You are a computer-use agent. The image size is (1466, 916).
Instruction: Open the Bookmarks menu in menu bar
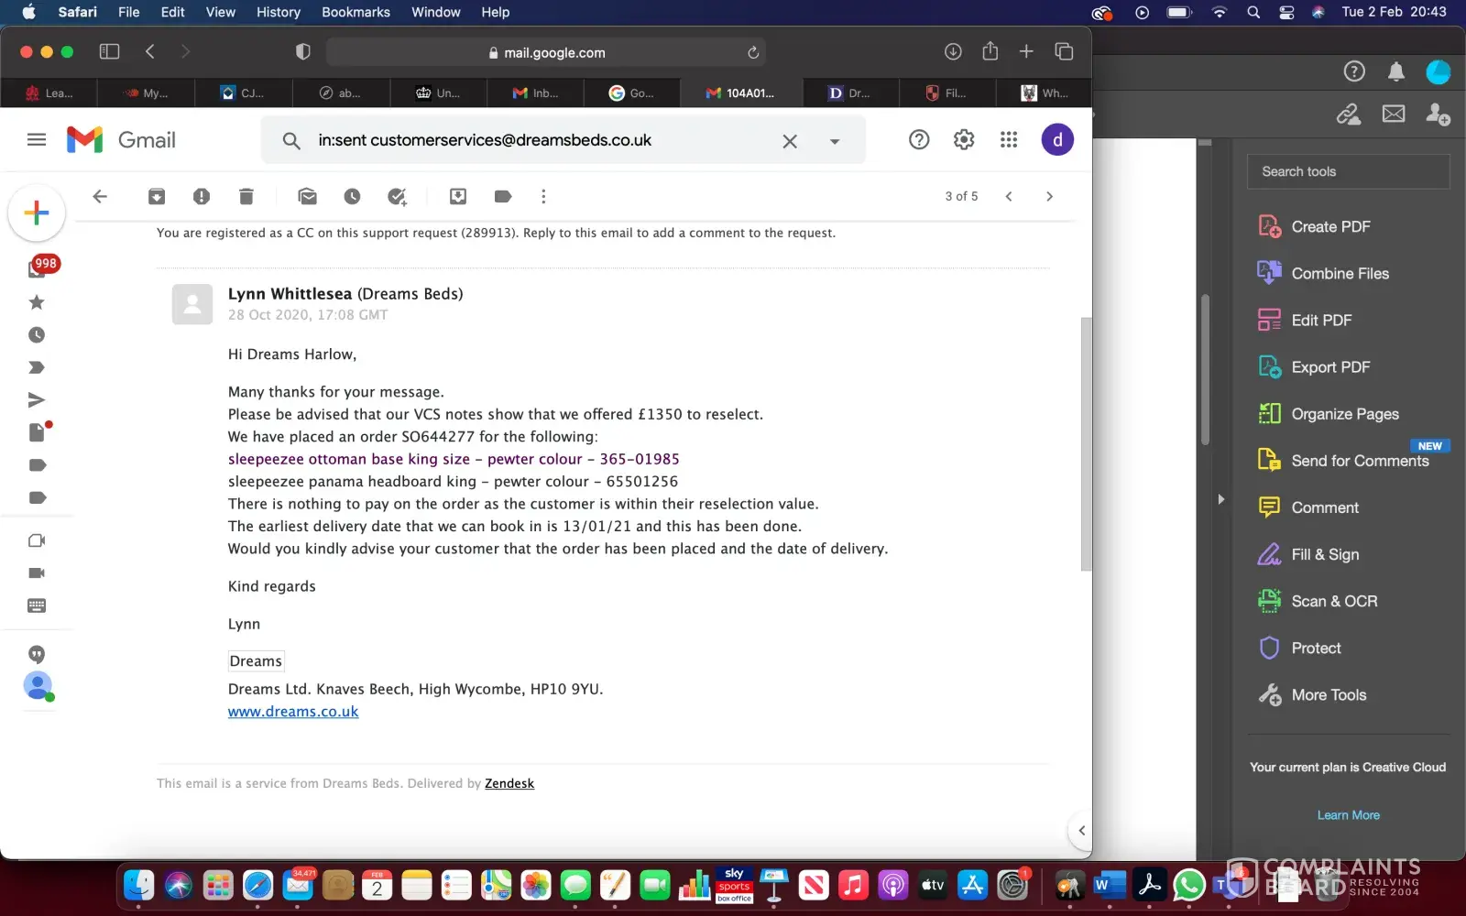coord(356,12)
